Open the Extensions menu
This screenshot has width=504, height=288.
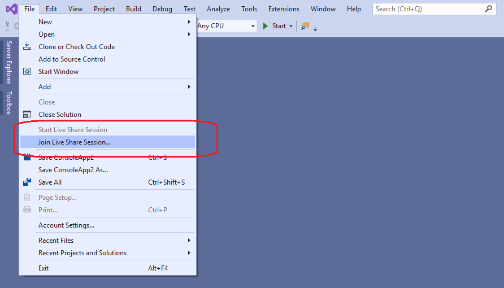pos(284,9)
